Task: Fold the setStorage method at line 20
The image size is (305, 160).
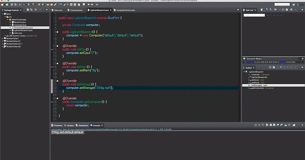Action: point(57,81)
